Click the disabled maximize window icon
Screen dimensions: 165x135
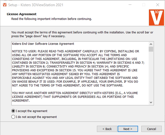point(144,5)
